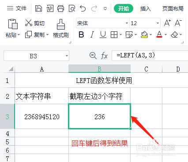
Task: Switch to the 页面布局 tab
Action: 173,8
